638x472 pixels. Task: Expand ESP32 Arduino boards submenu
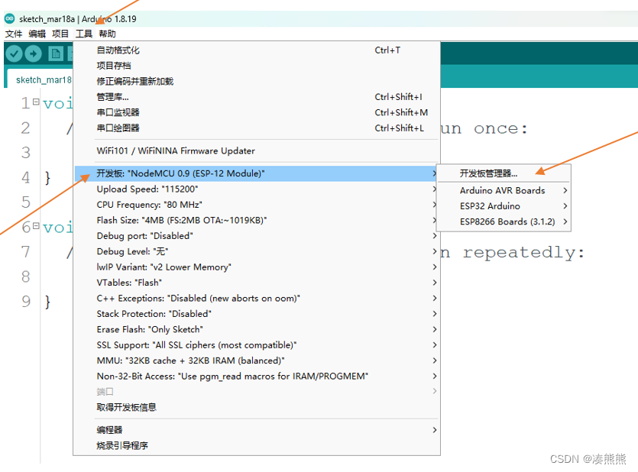(x=504, y=206)
